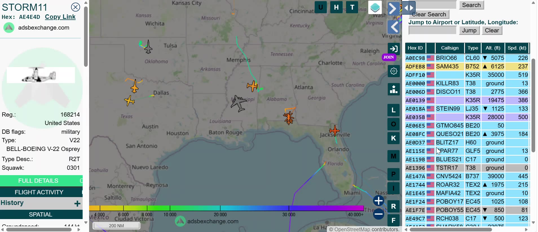The image size is (538, 232).
Task: Click the Search button
Action: point(471,5)
